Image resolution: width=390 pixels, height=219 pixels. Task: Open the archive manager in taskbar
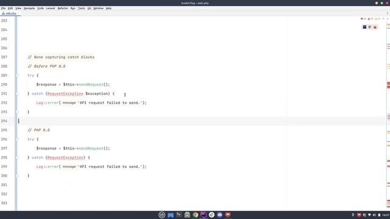click(187, 215)
